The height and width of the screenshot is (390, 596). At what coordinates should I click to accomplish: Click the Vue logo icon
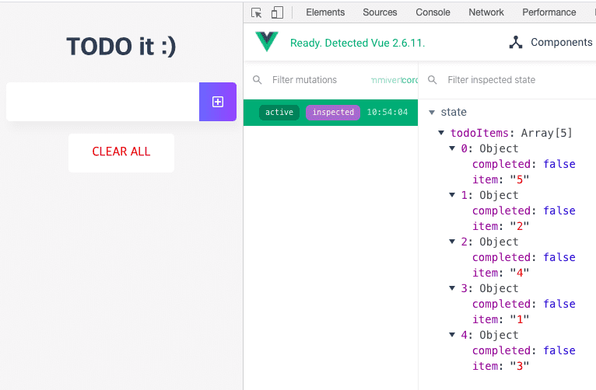(x=267, y=42)
